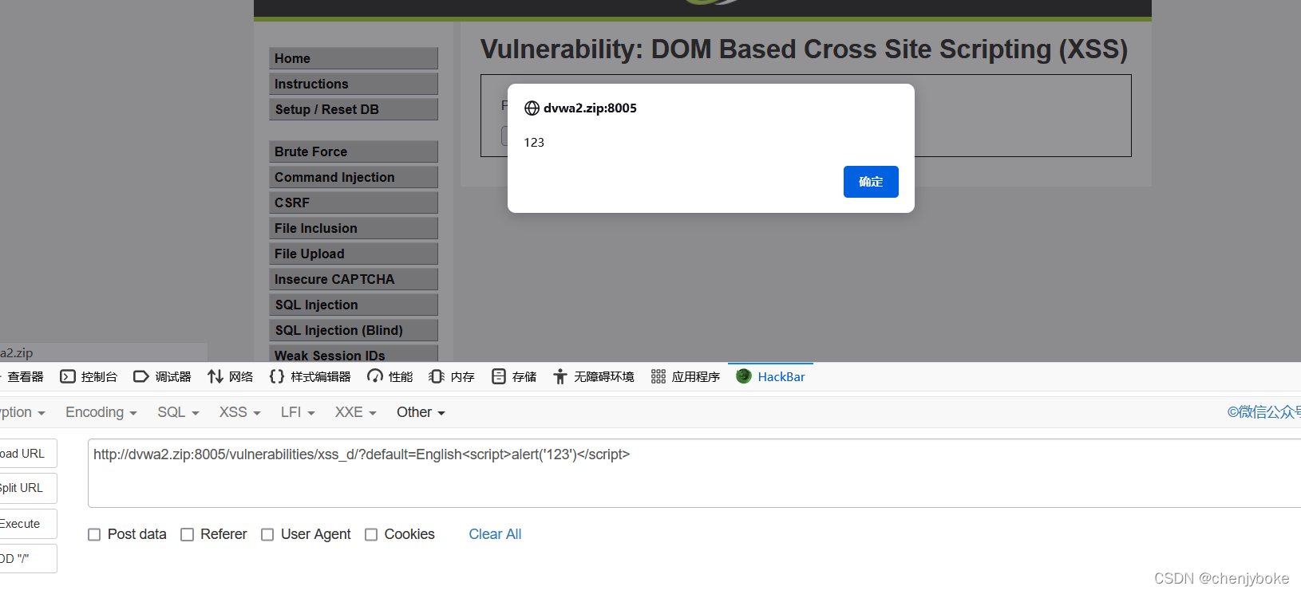This screenshot has width=1301, height=594.
Task: Select the Brute Force vulnerability page
Action: [x=354, y=151]
